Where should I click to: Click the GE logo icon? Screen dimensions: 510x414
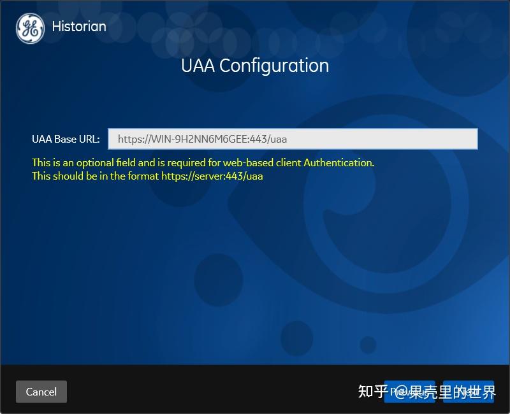point(30,28)
